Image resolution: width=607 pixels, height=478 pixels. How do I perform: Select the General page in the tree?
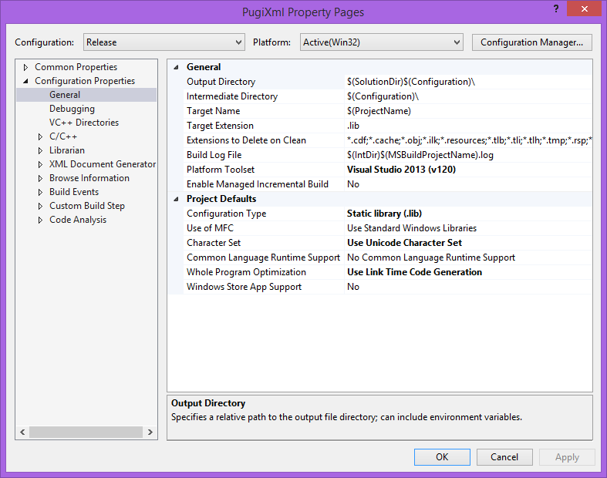tap(65, 95)
